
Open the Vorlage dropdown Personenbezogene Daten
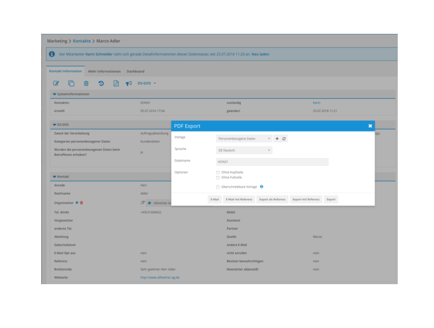coord(244,138)
